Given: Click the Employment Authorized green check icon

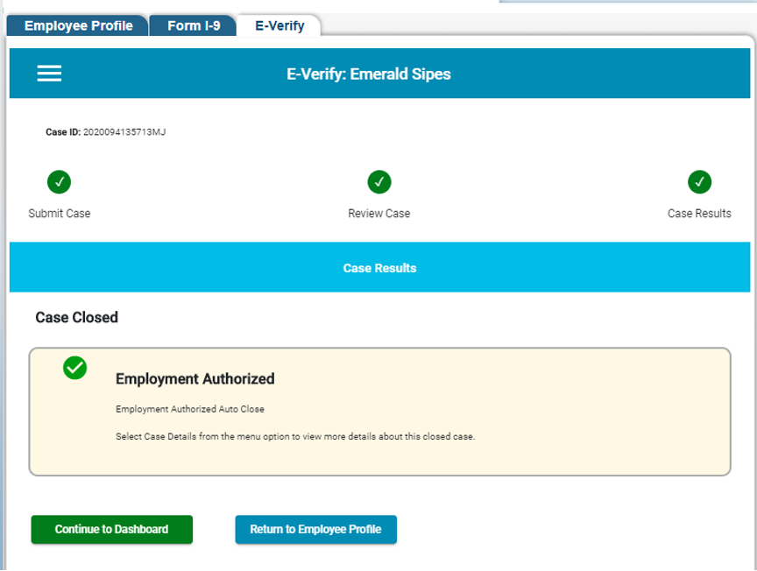Looking at the screenshot, I should [x=74, y=368].
